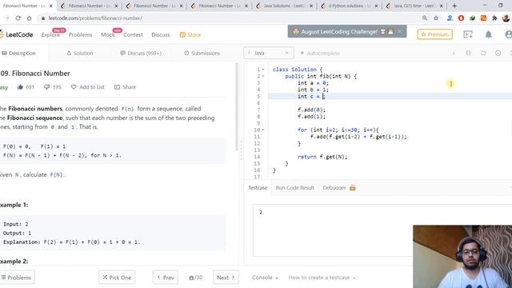Click the description panel scrollbar
512x288 pixels.
click(237, 107)
